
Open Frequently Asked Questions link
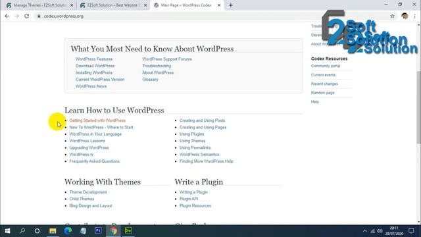pos(95,161)
